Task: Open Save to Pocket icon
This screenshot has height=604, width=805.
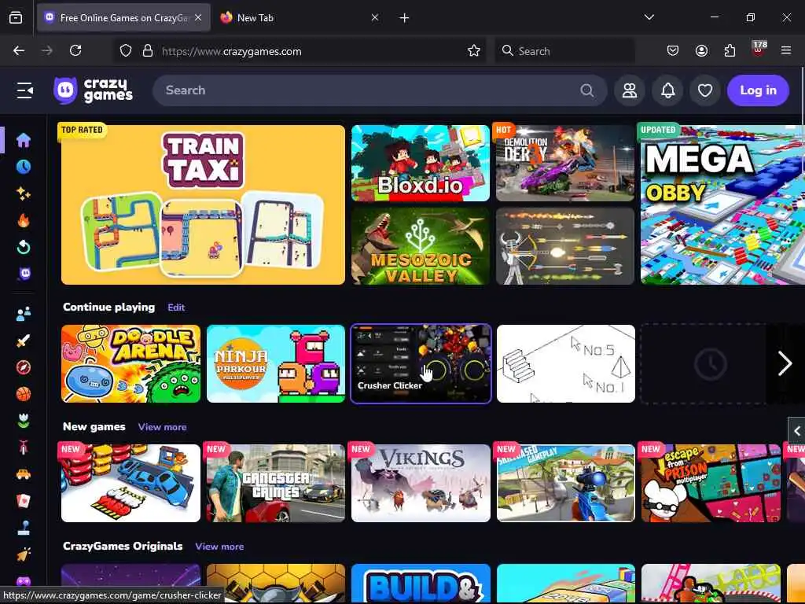Action: (x=673, y=50)
